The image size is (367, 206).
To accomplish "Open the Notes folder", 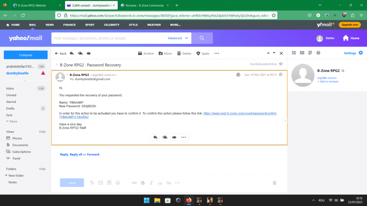I will click(13, 182).
